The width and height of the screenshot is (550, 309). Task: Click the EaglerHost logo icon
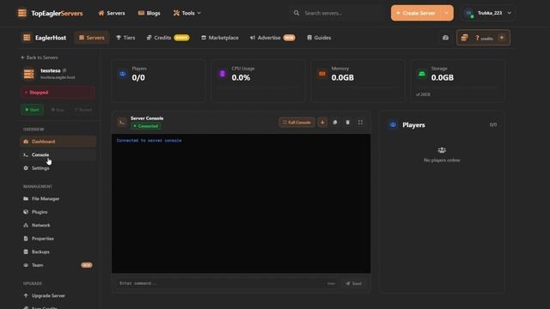[27, 38]
